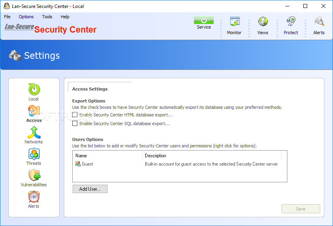The image size is (333, 226).
Task: Click the 'Networks' label in sidebar
Action: tap(34, 142)
